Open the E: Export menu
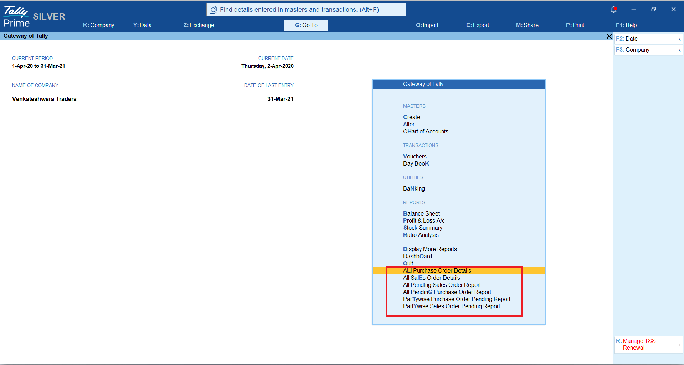 [478, 25]
